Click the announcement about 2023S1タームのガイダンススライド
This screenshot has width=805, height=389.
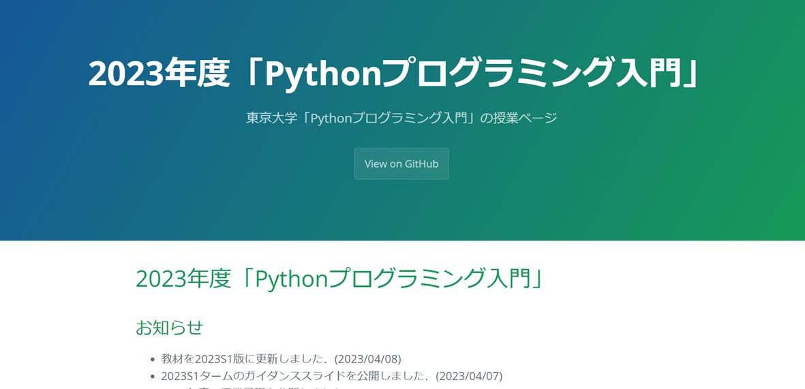pyautogui.click(x=332, y=376)
